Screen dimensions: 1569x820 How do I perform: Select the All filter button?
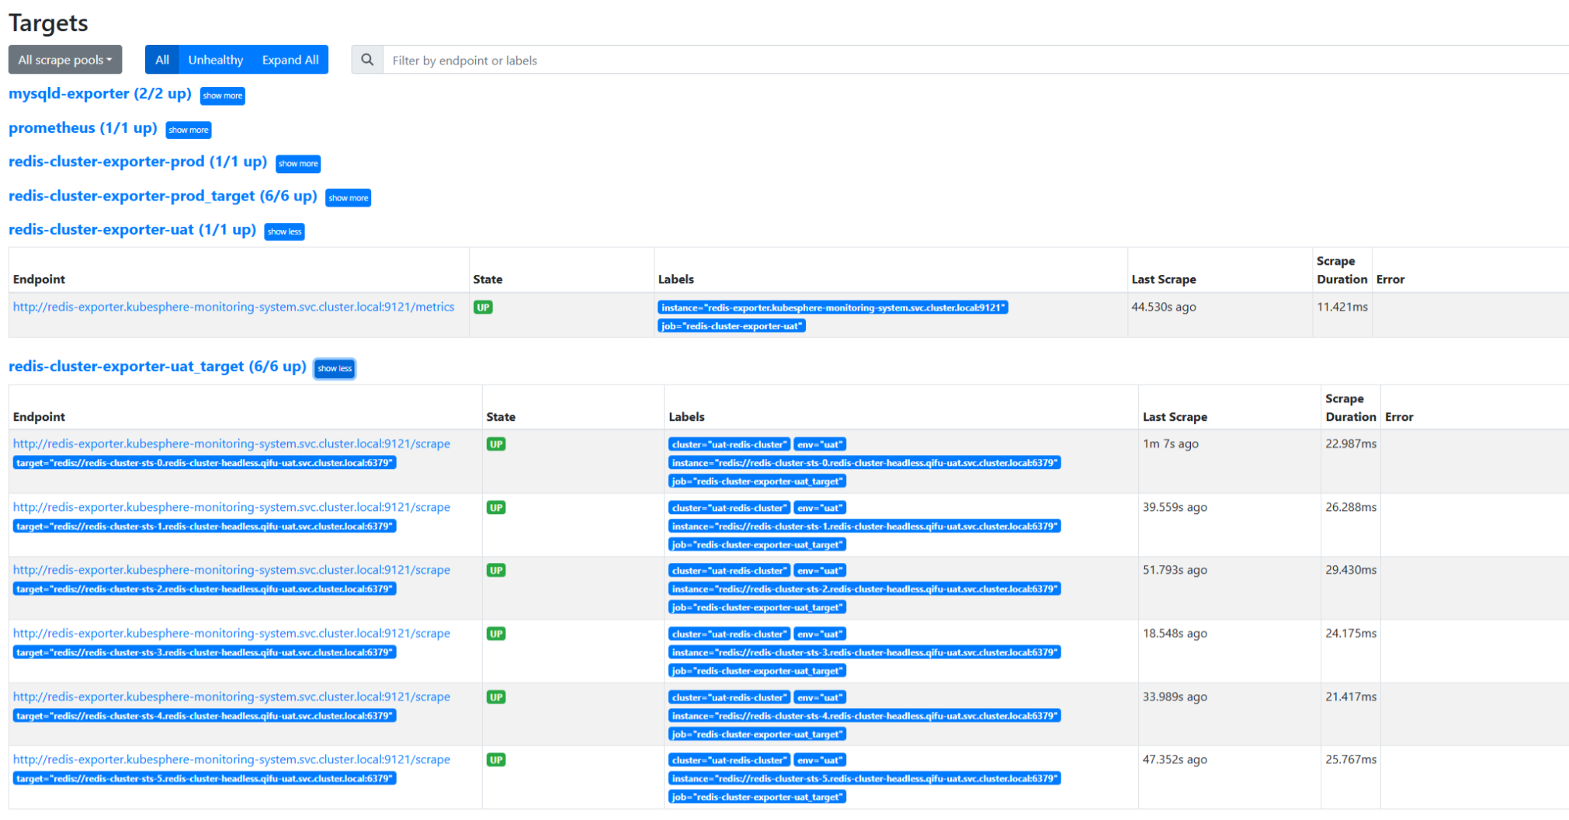click(x=162, y=60)
